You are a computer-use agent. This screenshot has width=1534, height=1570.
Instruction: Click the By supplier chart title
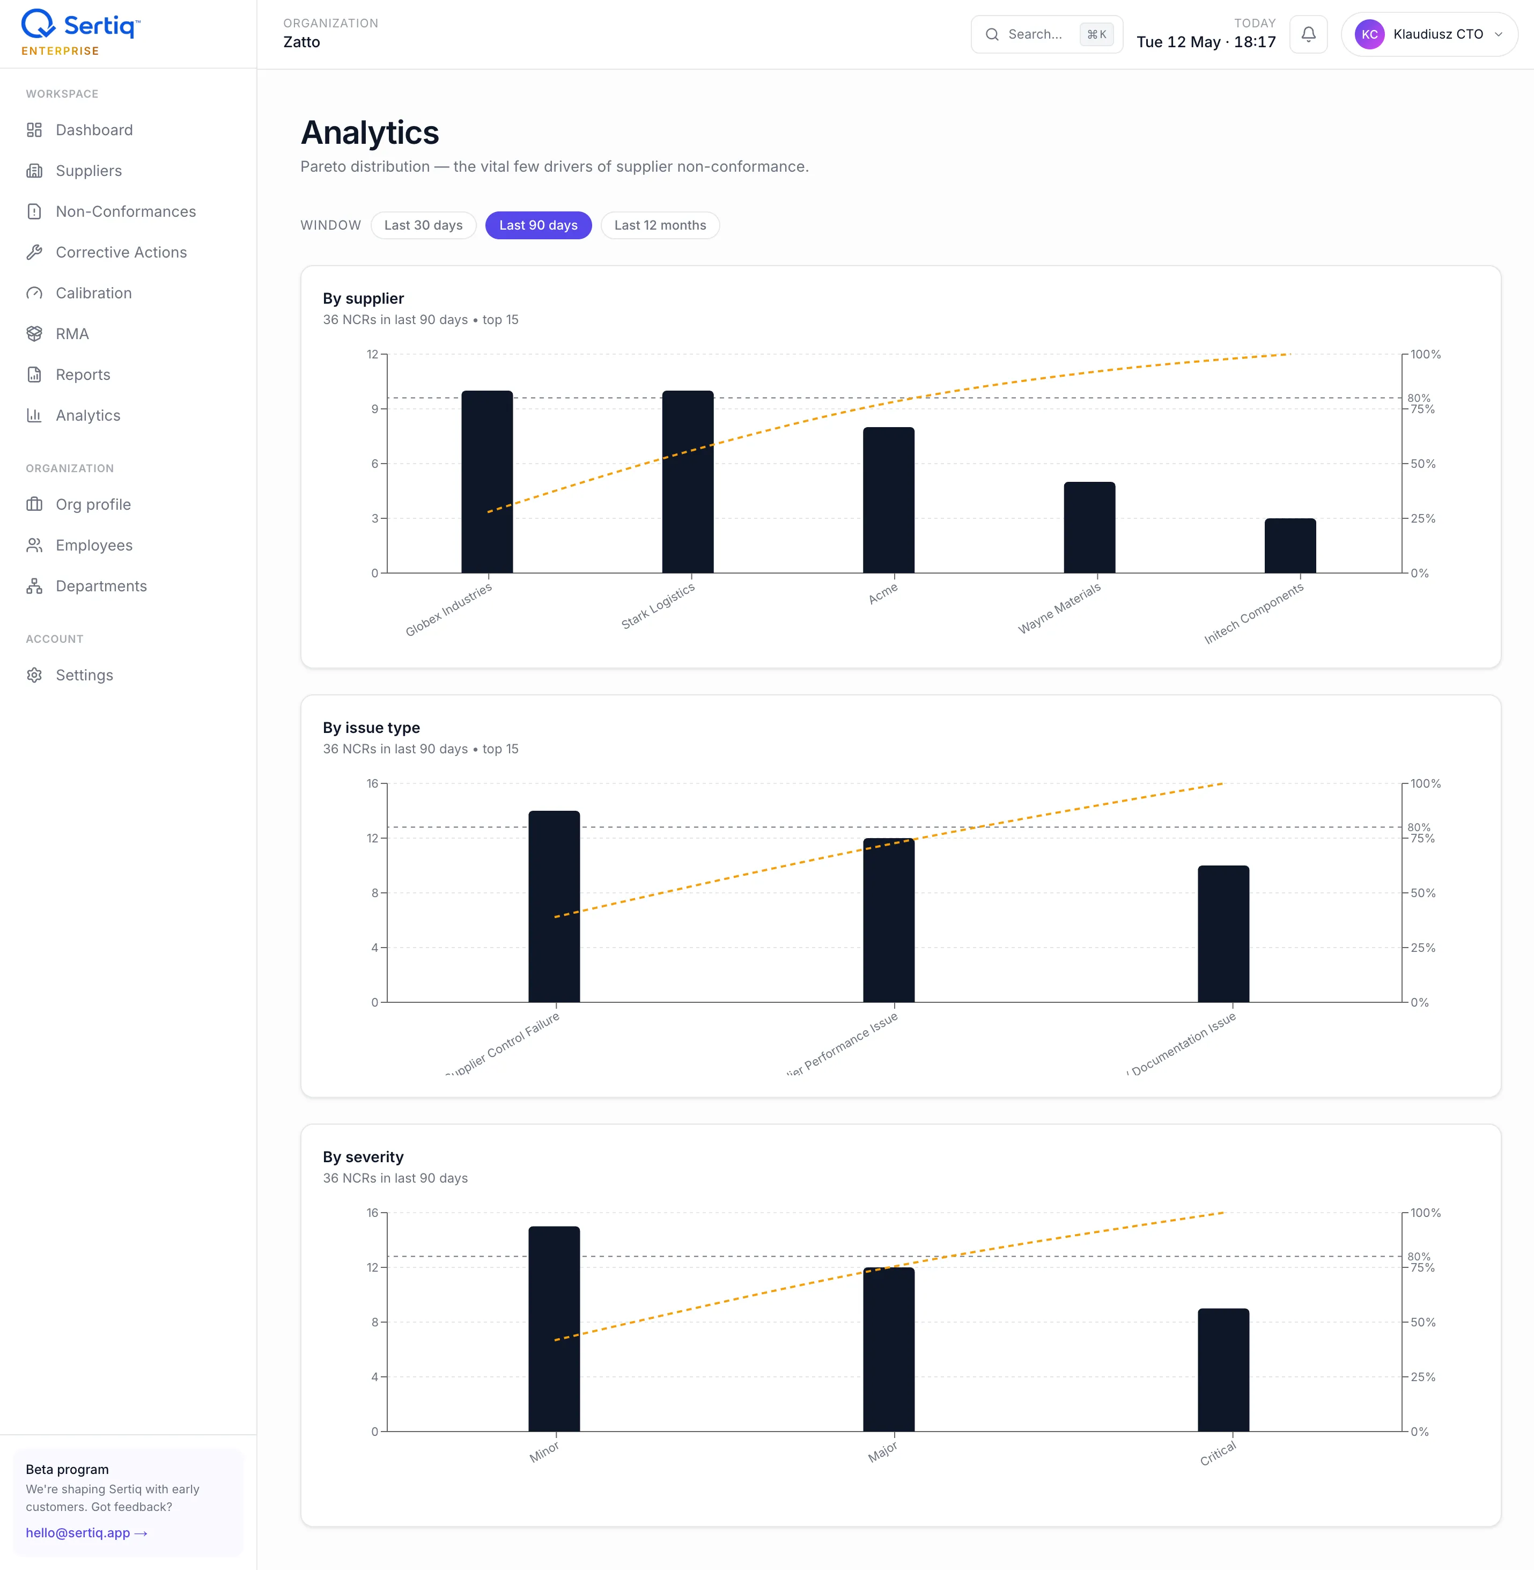(x=363, y=298)
